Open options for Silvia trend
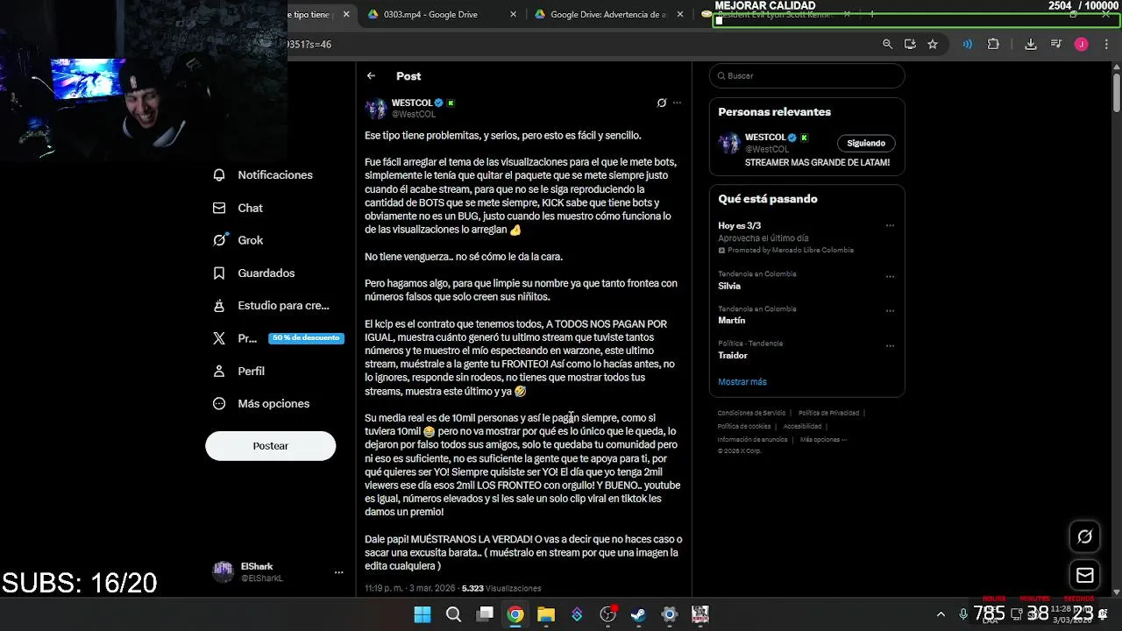 [x=890, y=276]
